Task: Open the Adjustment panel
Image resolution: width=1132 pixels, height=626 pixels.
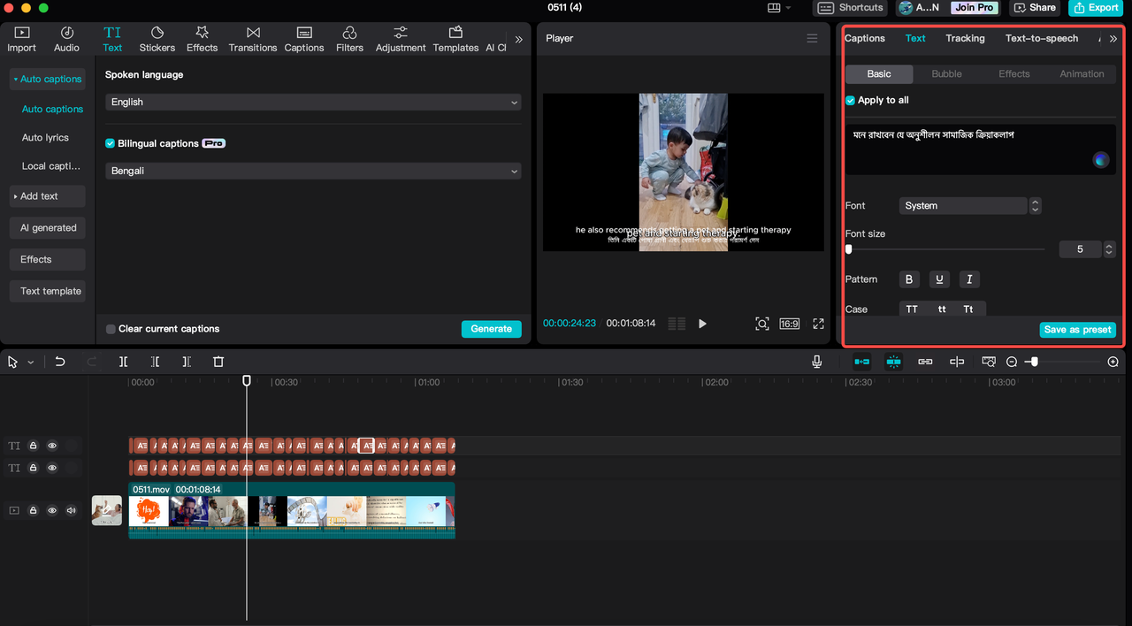Action: coord(401,39)
